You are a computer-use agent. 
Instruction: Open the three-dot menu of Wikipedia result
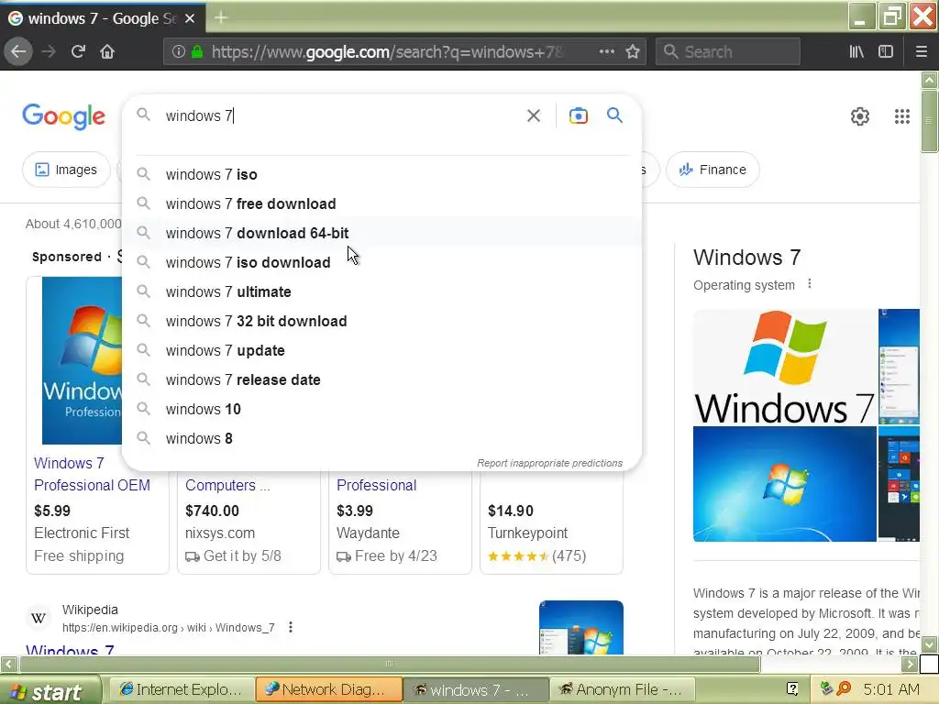coord(291,627)
